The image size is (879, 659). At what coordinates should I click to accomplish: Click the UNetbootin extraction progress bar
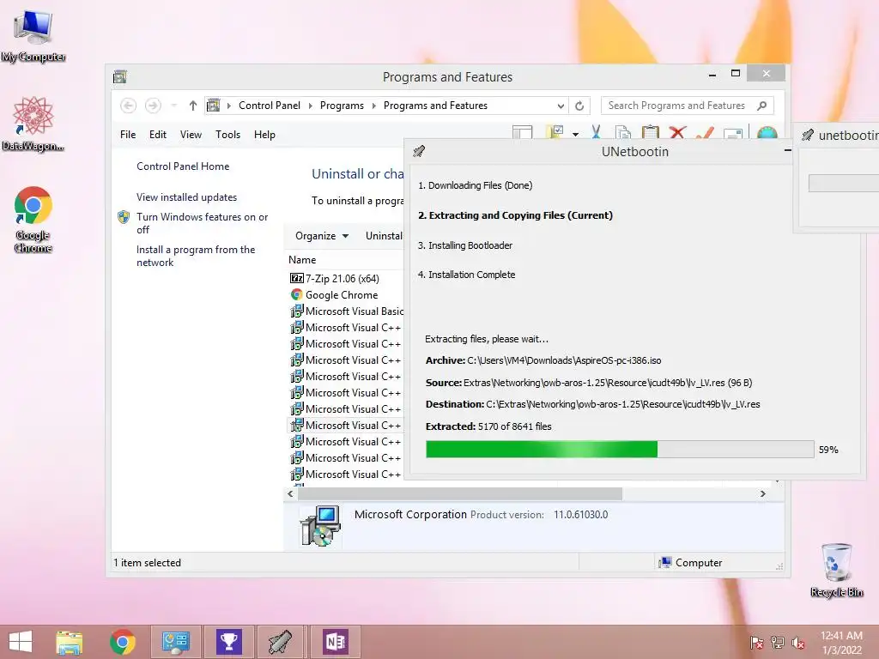(620, 450)
